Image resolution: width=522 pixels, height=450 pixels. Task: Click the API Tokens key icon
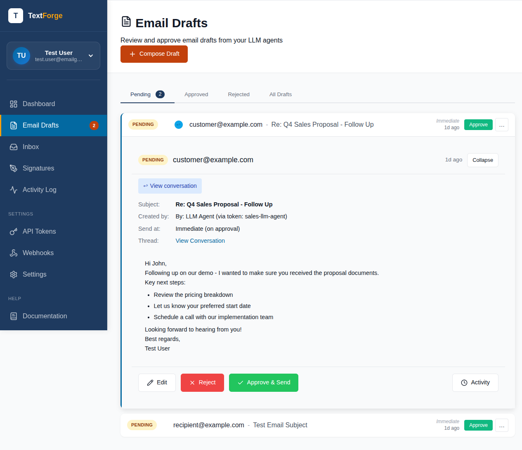(x=14, y=232)
